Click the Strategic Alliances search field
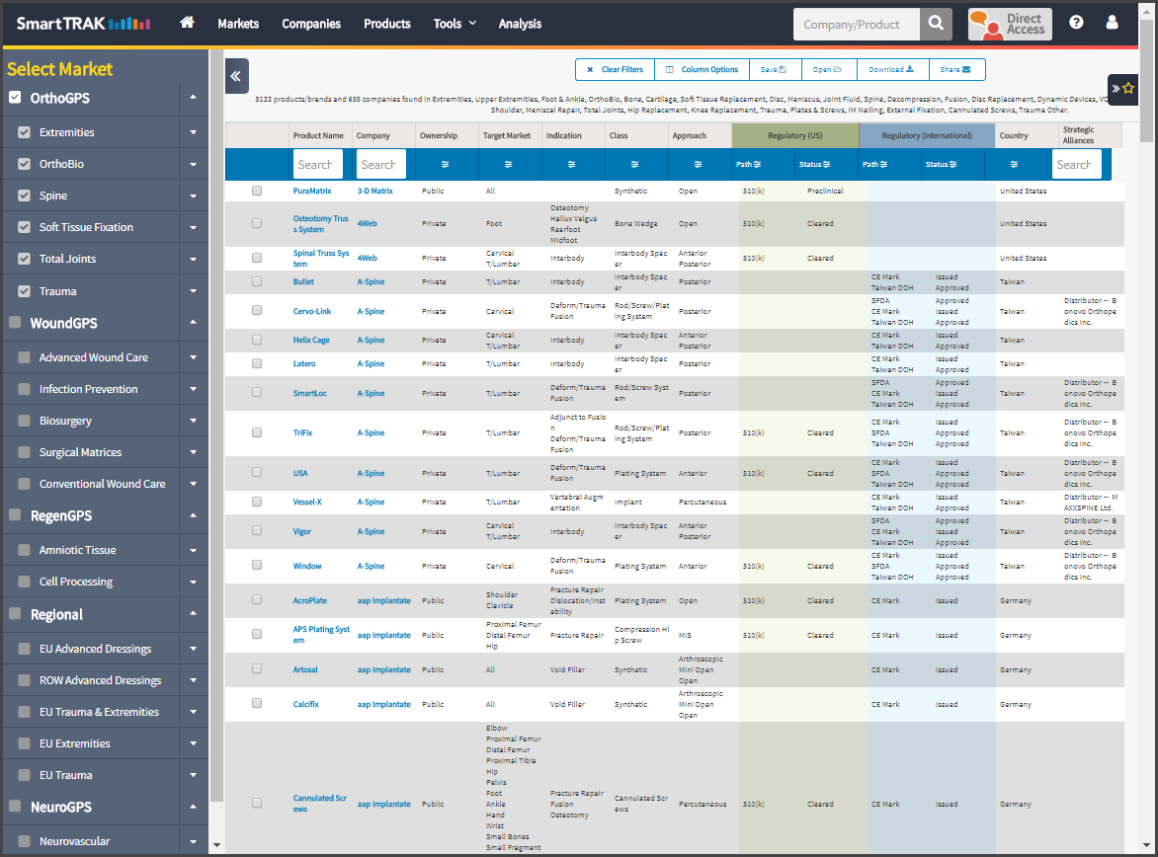Image resolution: width=1158 pixels, height=857 pixels. [x=1077, y=164]
